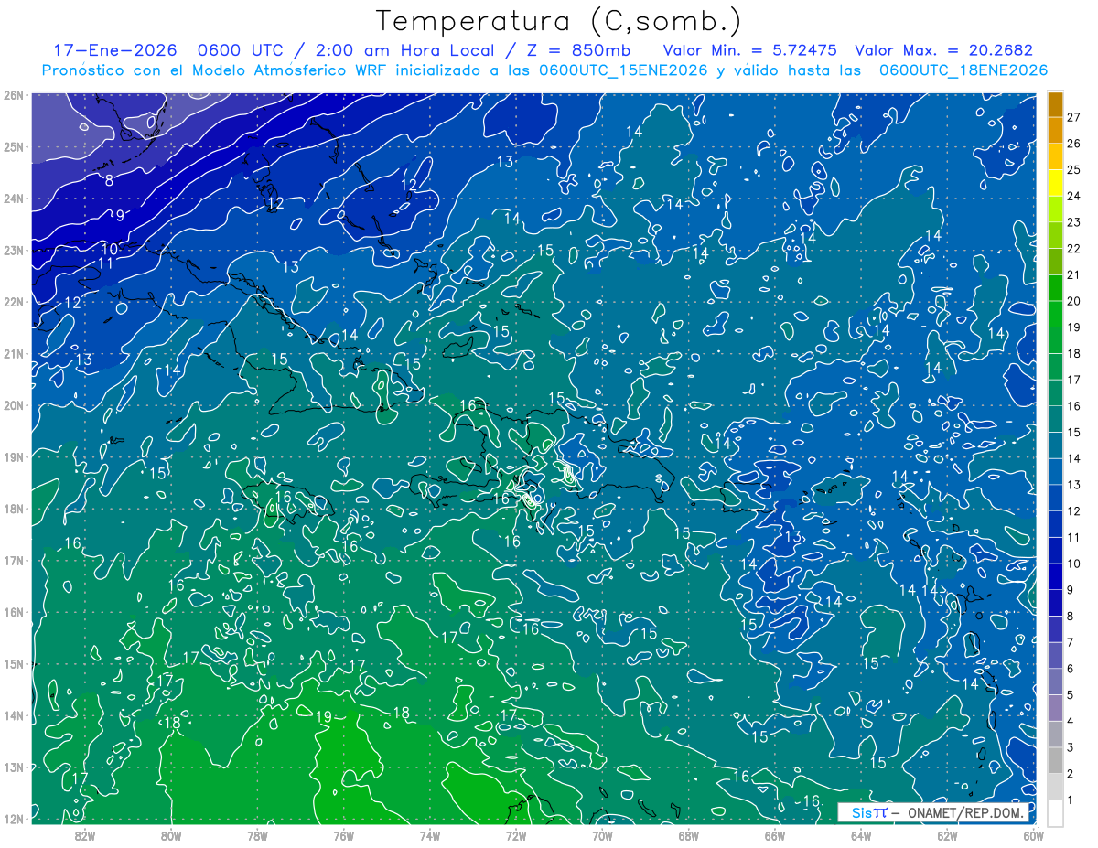The height and width of the screenshot is (848, 1098).
Task: Click the yellow segment of the color bar
Action: click(1056, 183)
